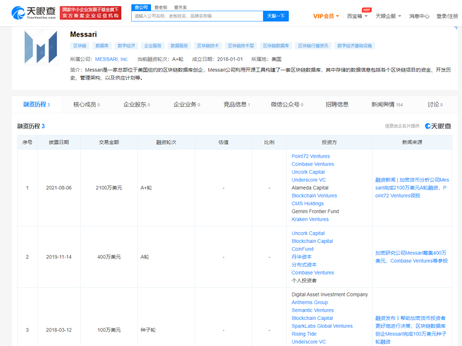462x346 pixels.
Task: Switch to the 招聘信息 tab
Action: pos(337,104)
